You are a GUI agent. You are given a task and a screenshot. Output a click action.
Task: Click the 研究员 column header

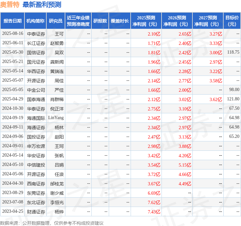[56, 21]
